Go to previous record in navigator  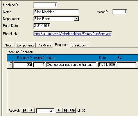coord(31,111)
